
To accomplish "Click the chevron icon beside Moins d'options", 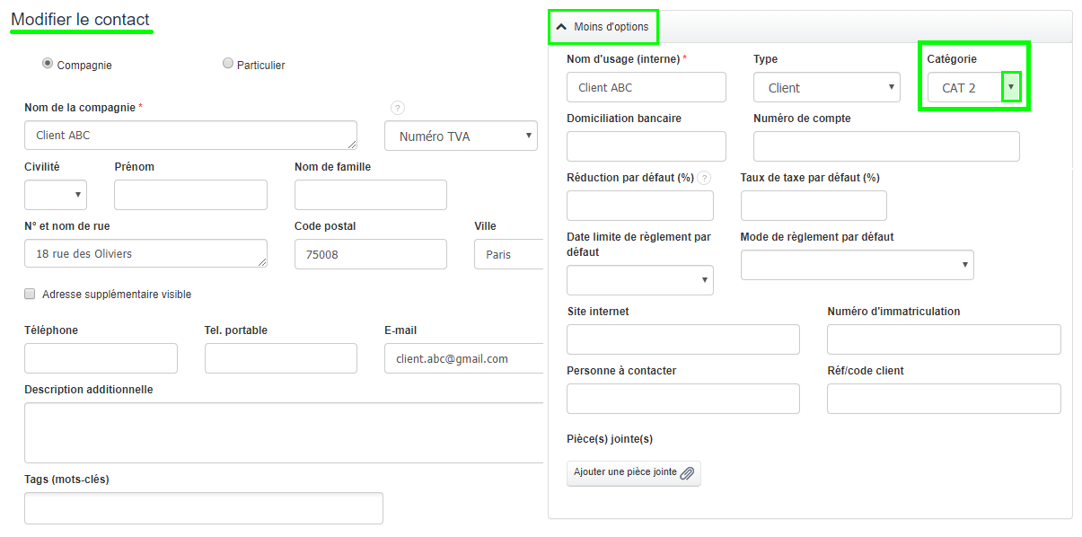I will coord(562,27).
